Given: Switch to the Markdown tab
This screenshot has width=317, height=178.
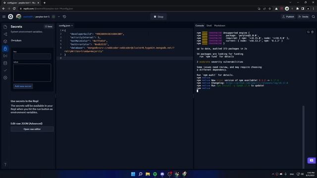Looking at the screenshot, I should [219, 26].
